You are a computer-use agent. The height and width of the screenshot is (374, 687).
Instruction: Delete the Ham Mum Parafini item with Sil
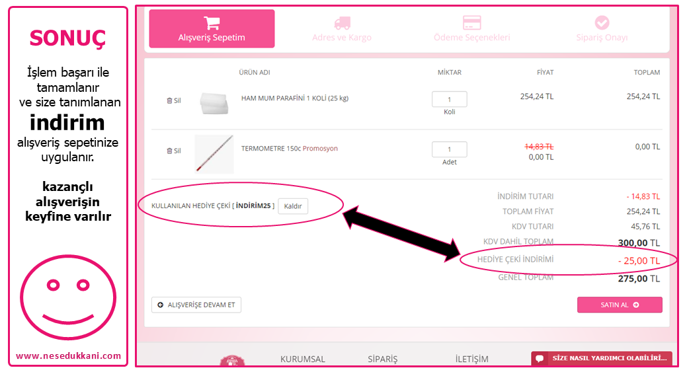pos(173,100)
